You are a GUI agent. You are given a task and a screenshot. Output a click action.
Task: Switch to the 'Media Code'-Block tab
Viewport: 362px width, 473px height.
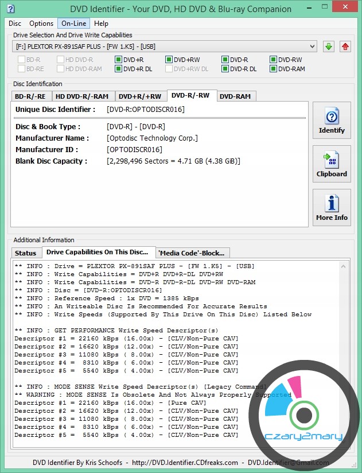pos(193,253)
